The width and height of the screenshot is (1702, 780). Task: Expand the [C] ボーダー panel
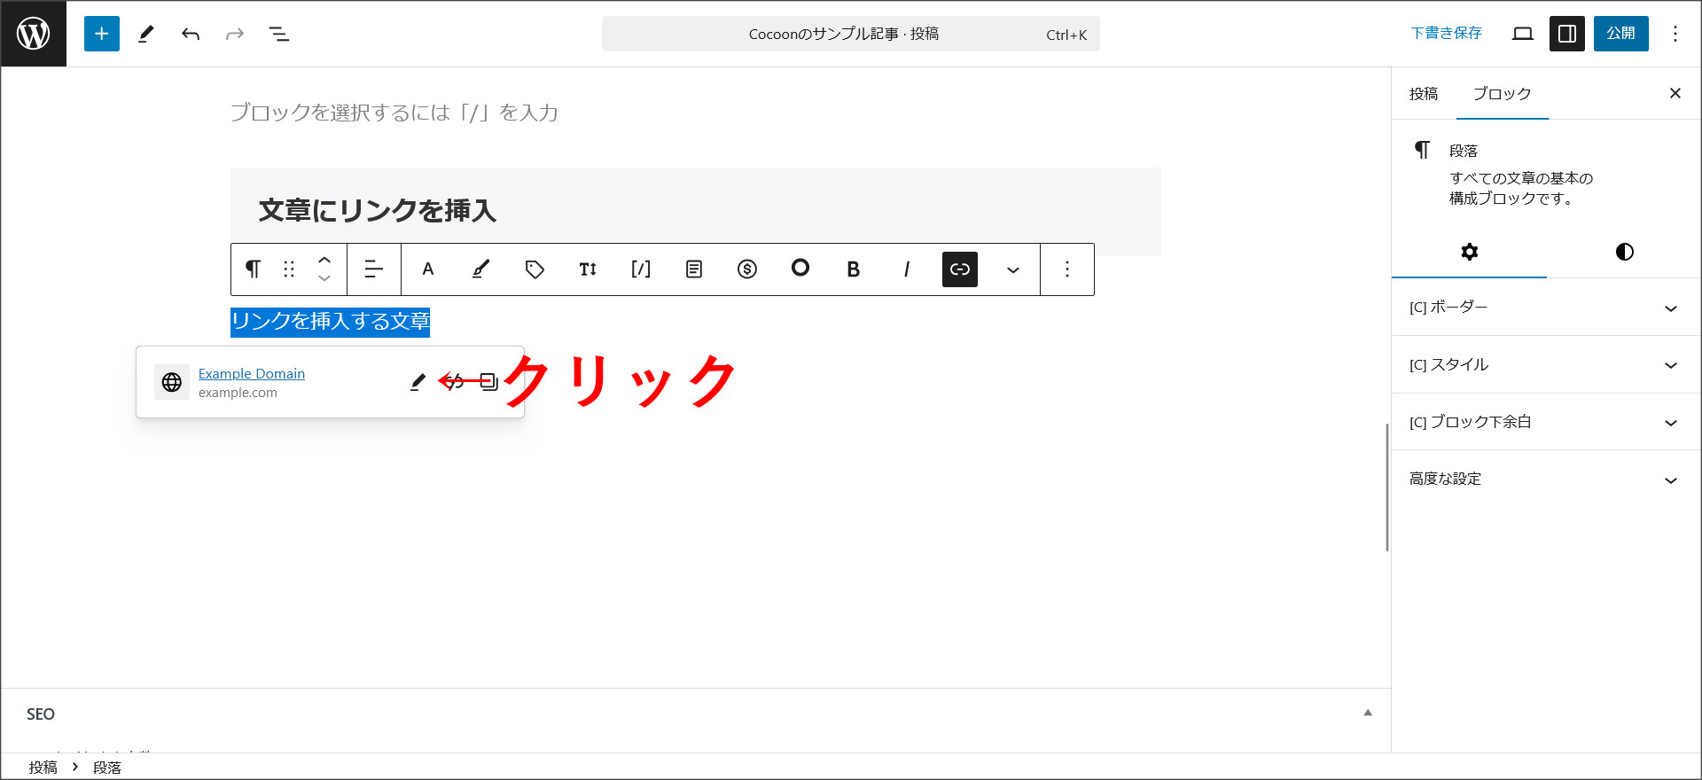click(1545, 308)
